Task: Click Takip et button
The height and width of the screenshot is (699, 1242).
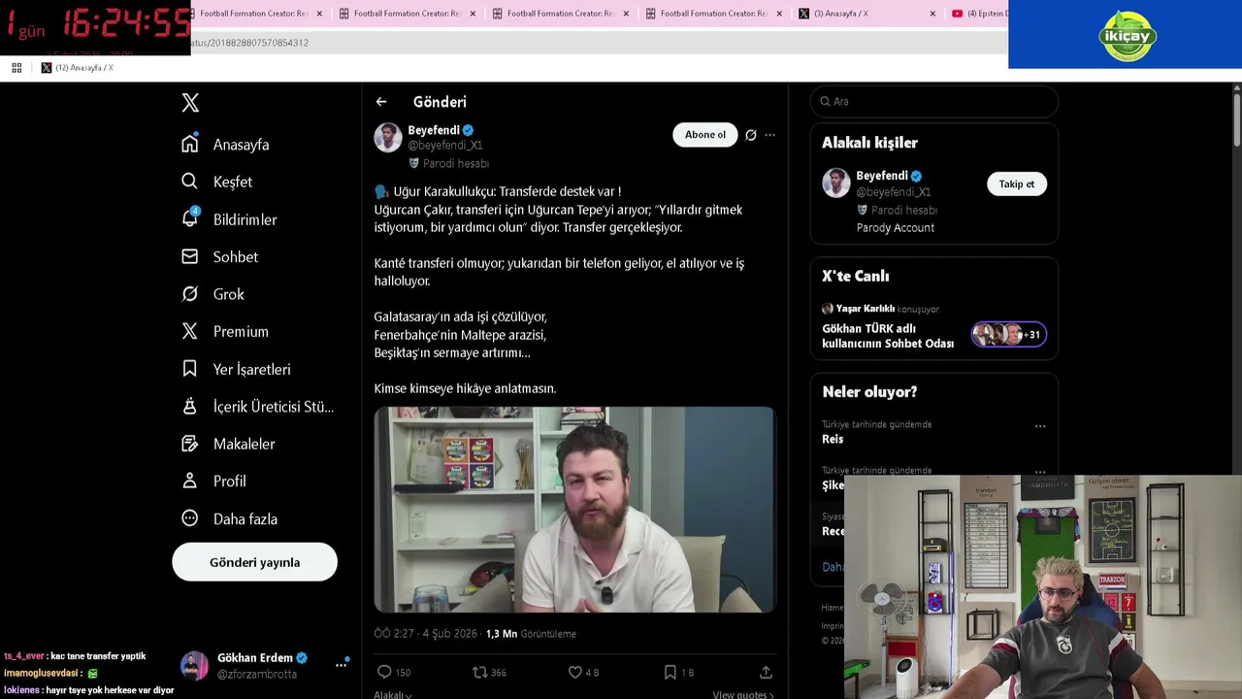Action: pyautogui.click(x=1017, y=183)
